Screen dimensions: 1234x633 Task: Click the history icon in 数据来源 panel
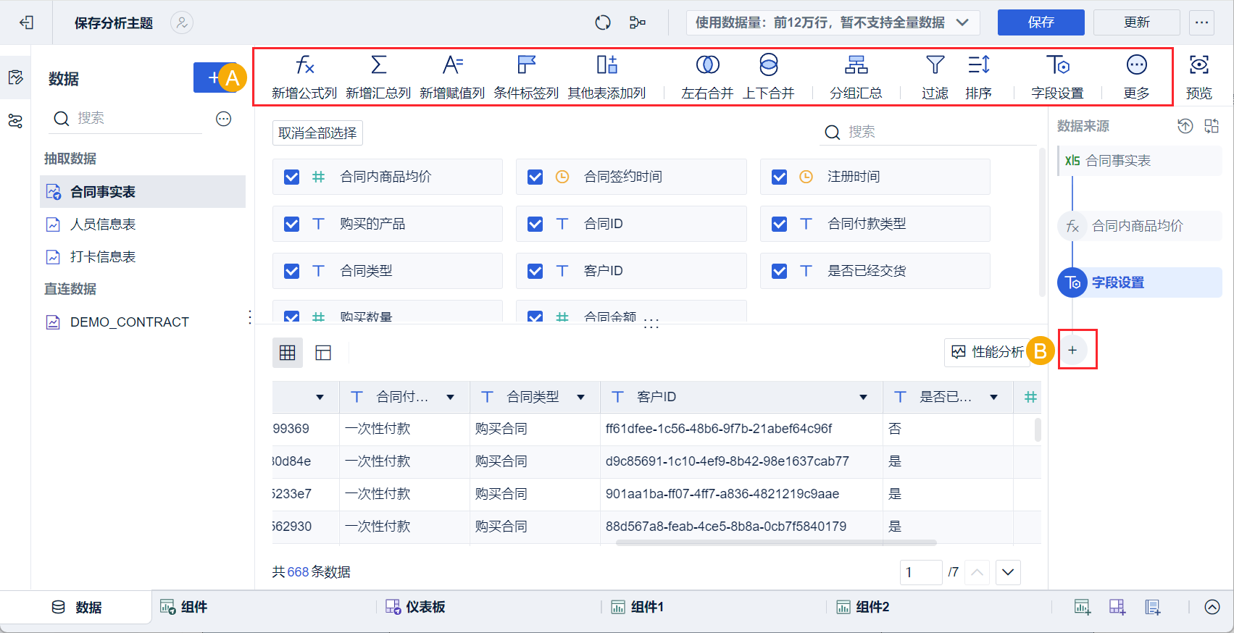click(1185, 126)
